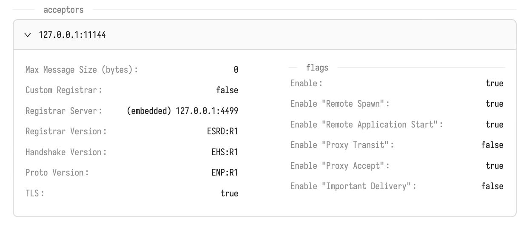This screenshot has height=227, width=529.
Task: Click the Custom Registrar false value
Action: (x=227, y=90)
